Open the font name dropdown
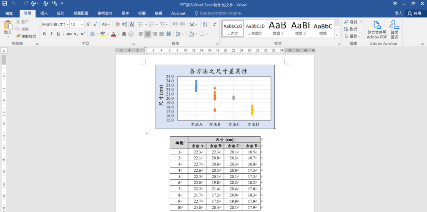 click(66, 25)
